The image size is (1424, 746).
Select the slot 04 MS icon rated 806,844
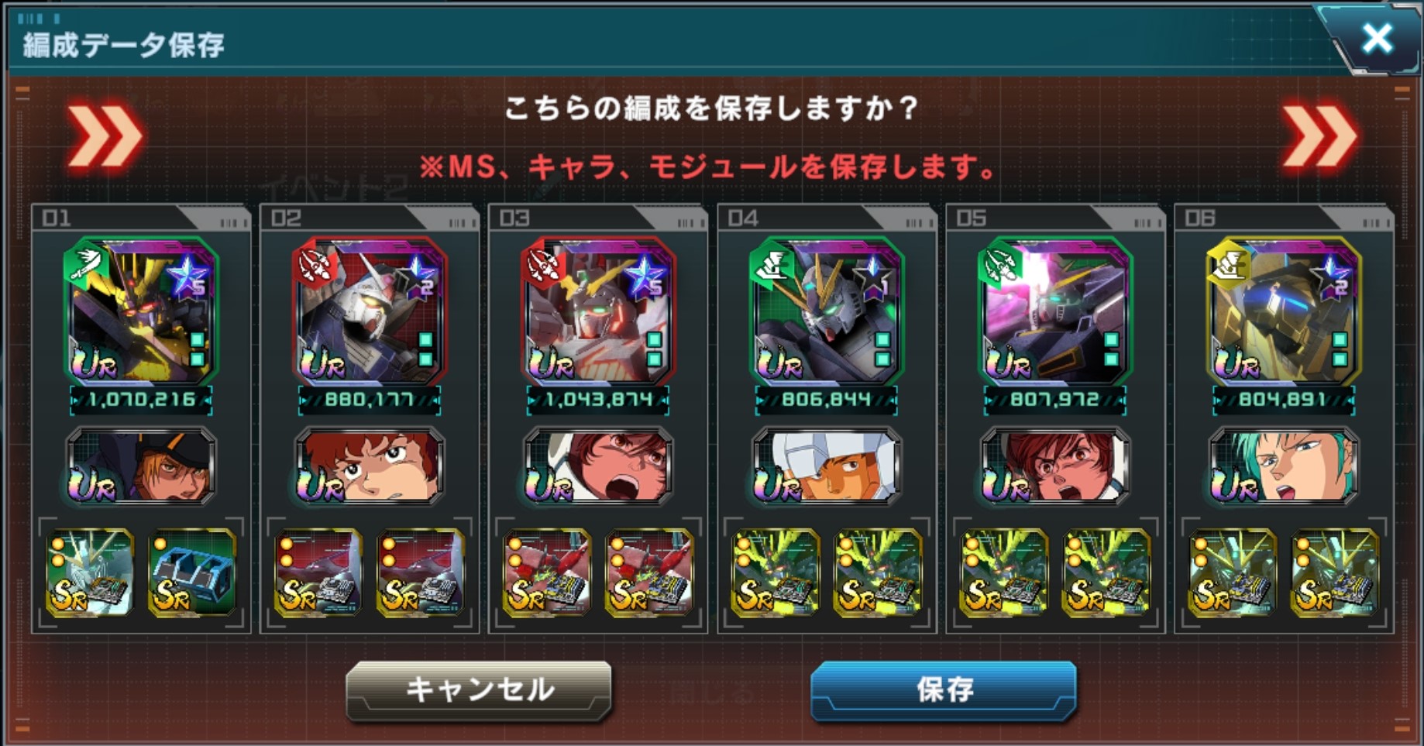point(827,311)
